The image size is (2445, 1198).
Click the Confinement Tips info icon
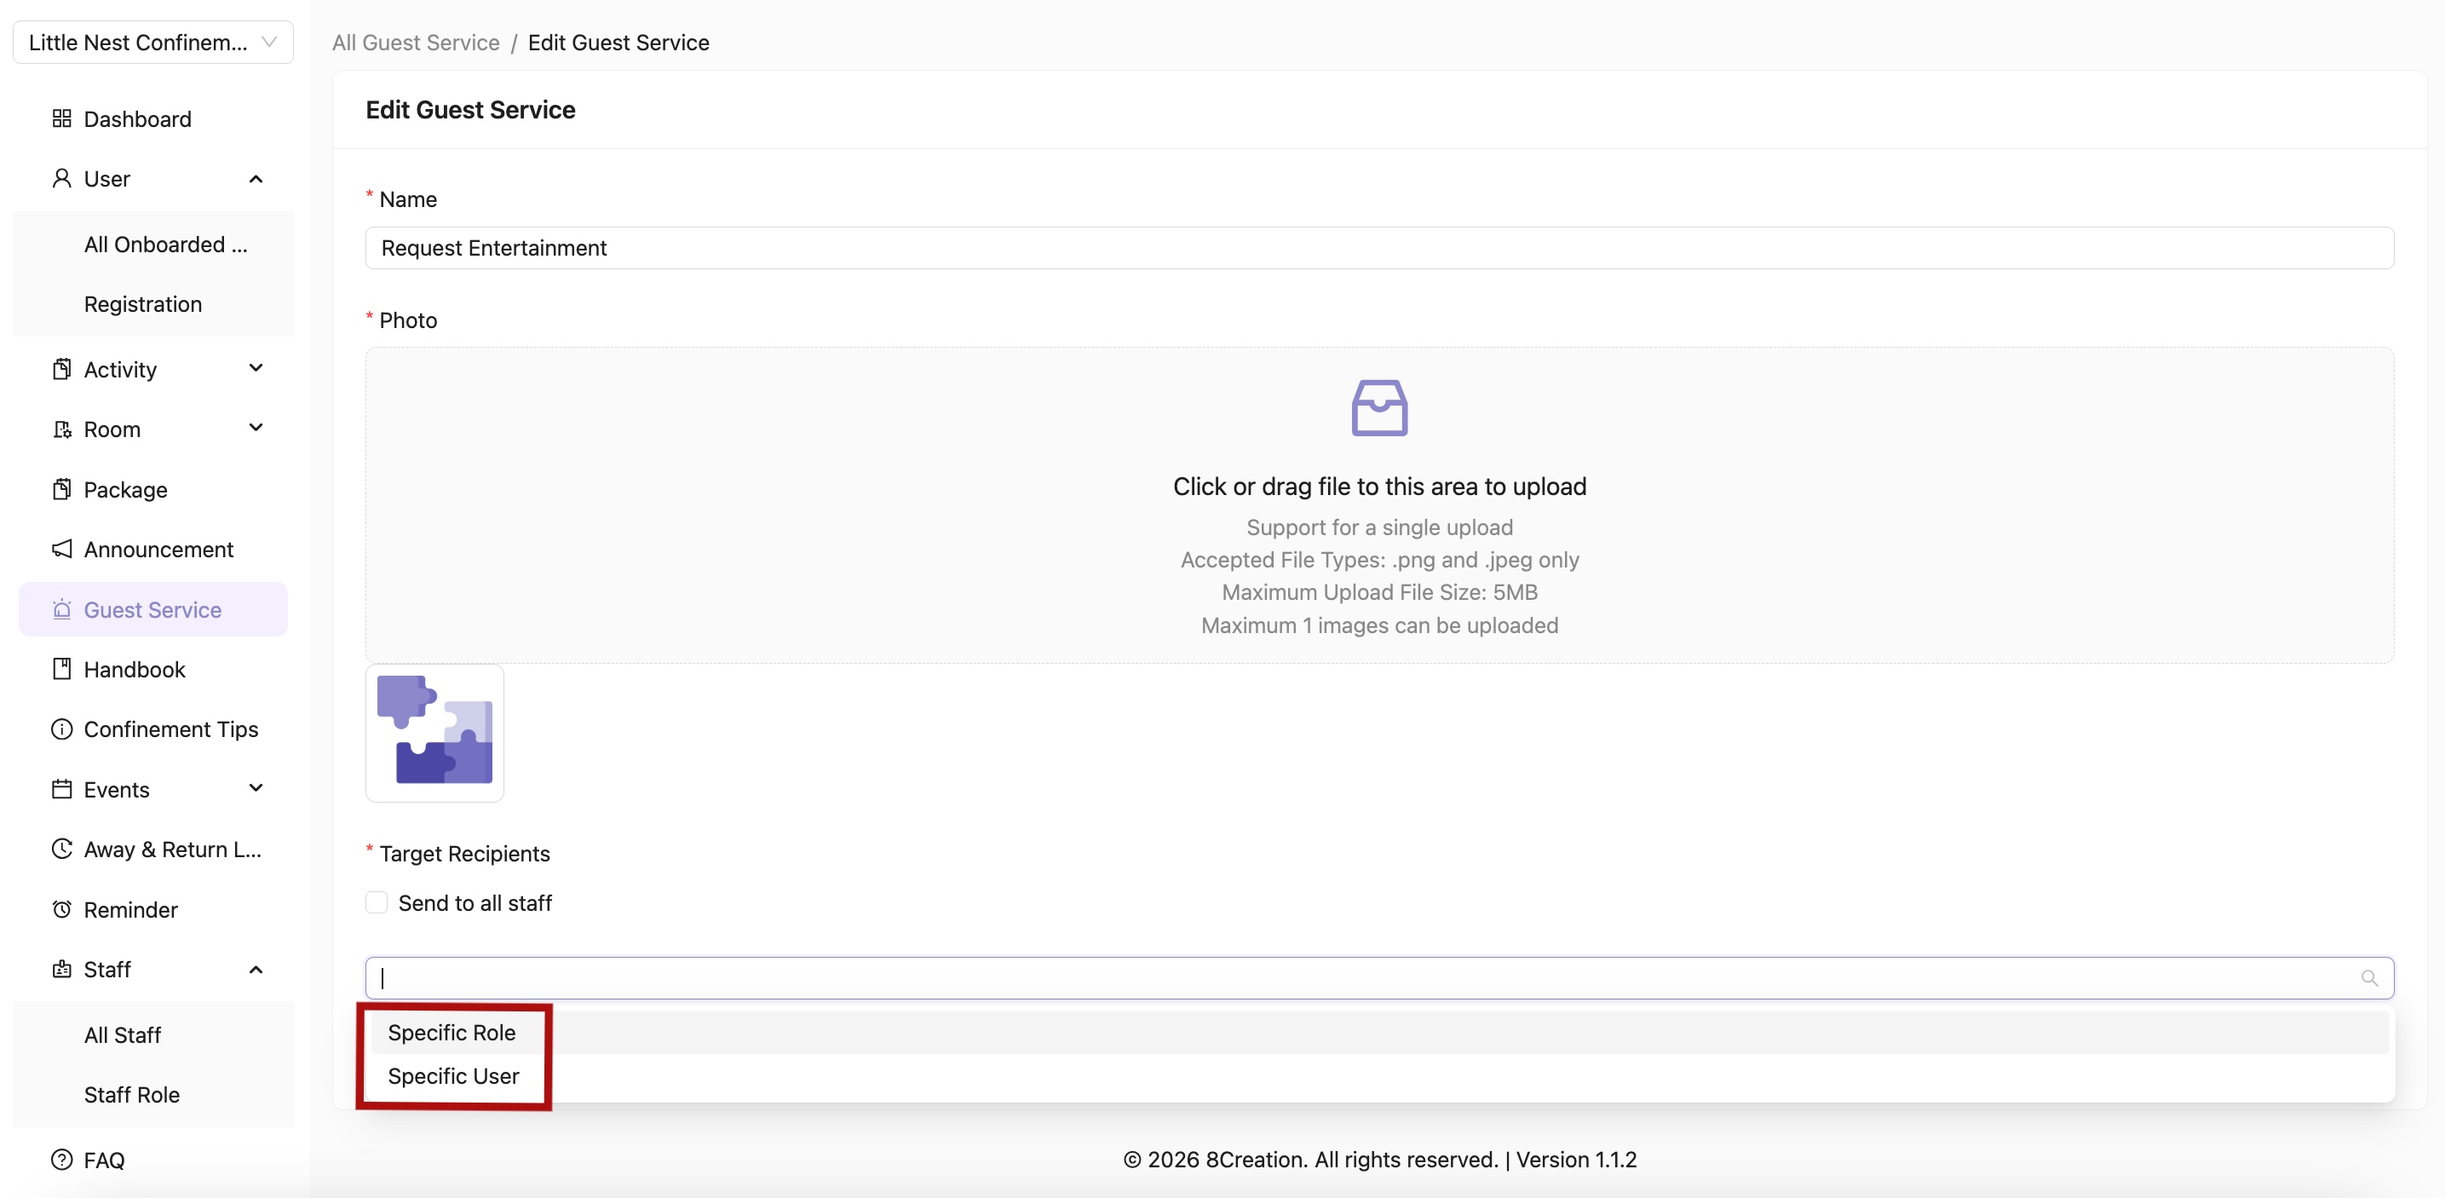tap(61, 729)
